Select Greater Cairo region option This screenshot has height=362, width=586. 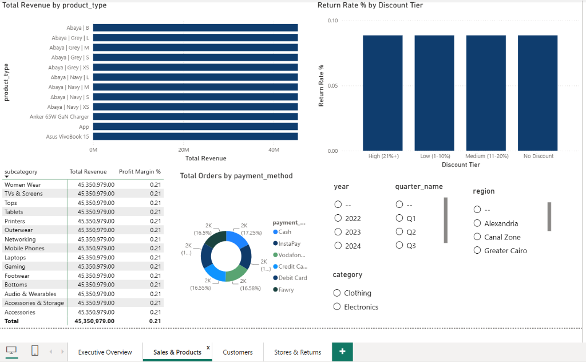[x=477, y=250]
